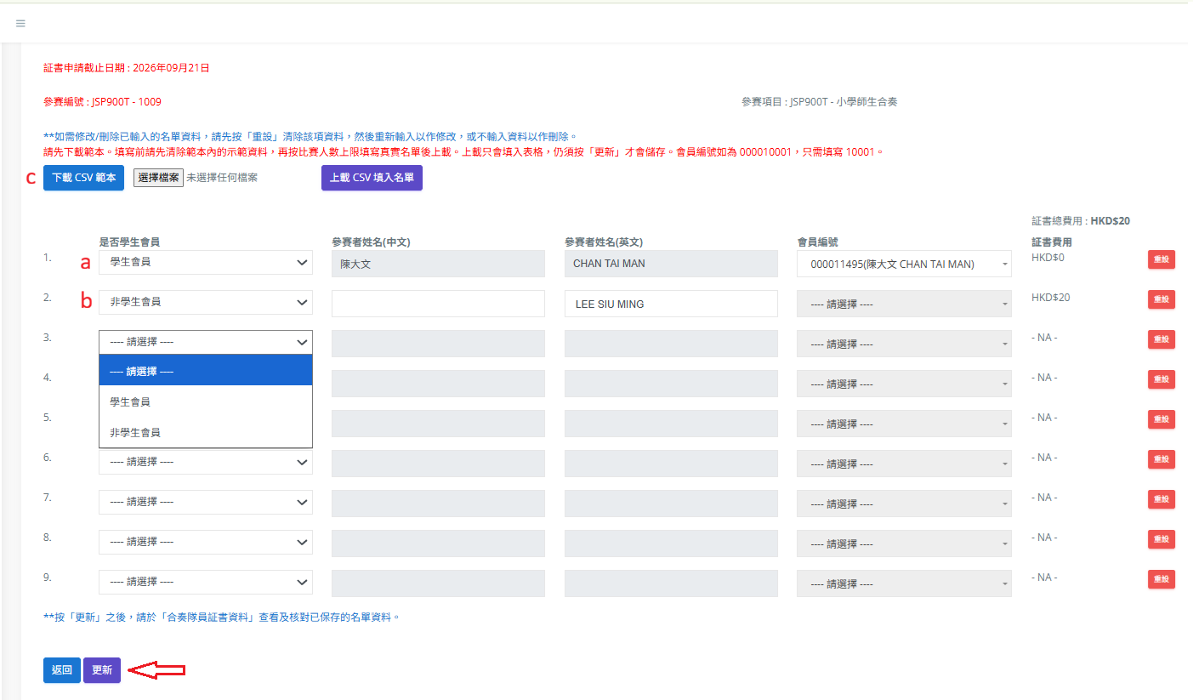
Task: Choose the highlighted 請選擇 option in dropdown list
Action: click(206, 371)
